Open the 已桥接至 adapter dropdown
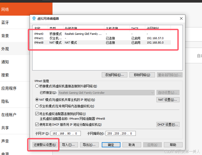The width and height of the screenshot is (202, 155). tap(106, 93)
